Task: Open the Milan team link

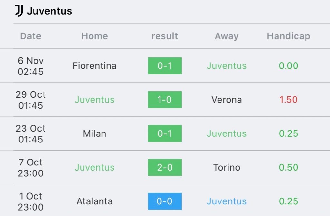Action: coord(94,133)
